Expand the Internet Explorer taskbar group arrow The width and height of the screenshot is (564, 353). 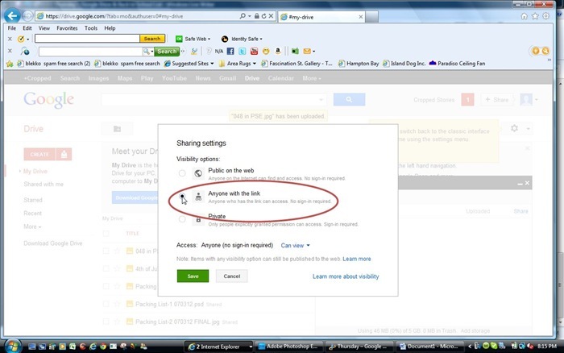pyautogui.click(x=251, y=347)
